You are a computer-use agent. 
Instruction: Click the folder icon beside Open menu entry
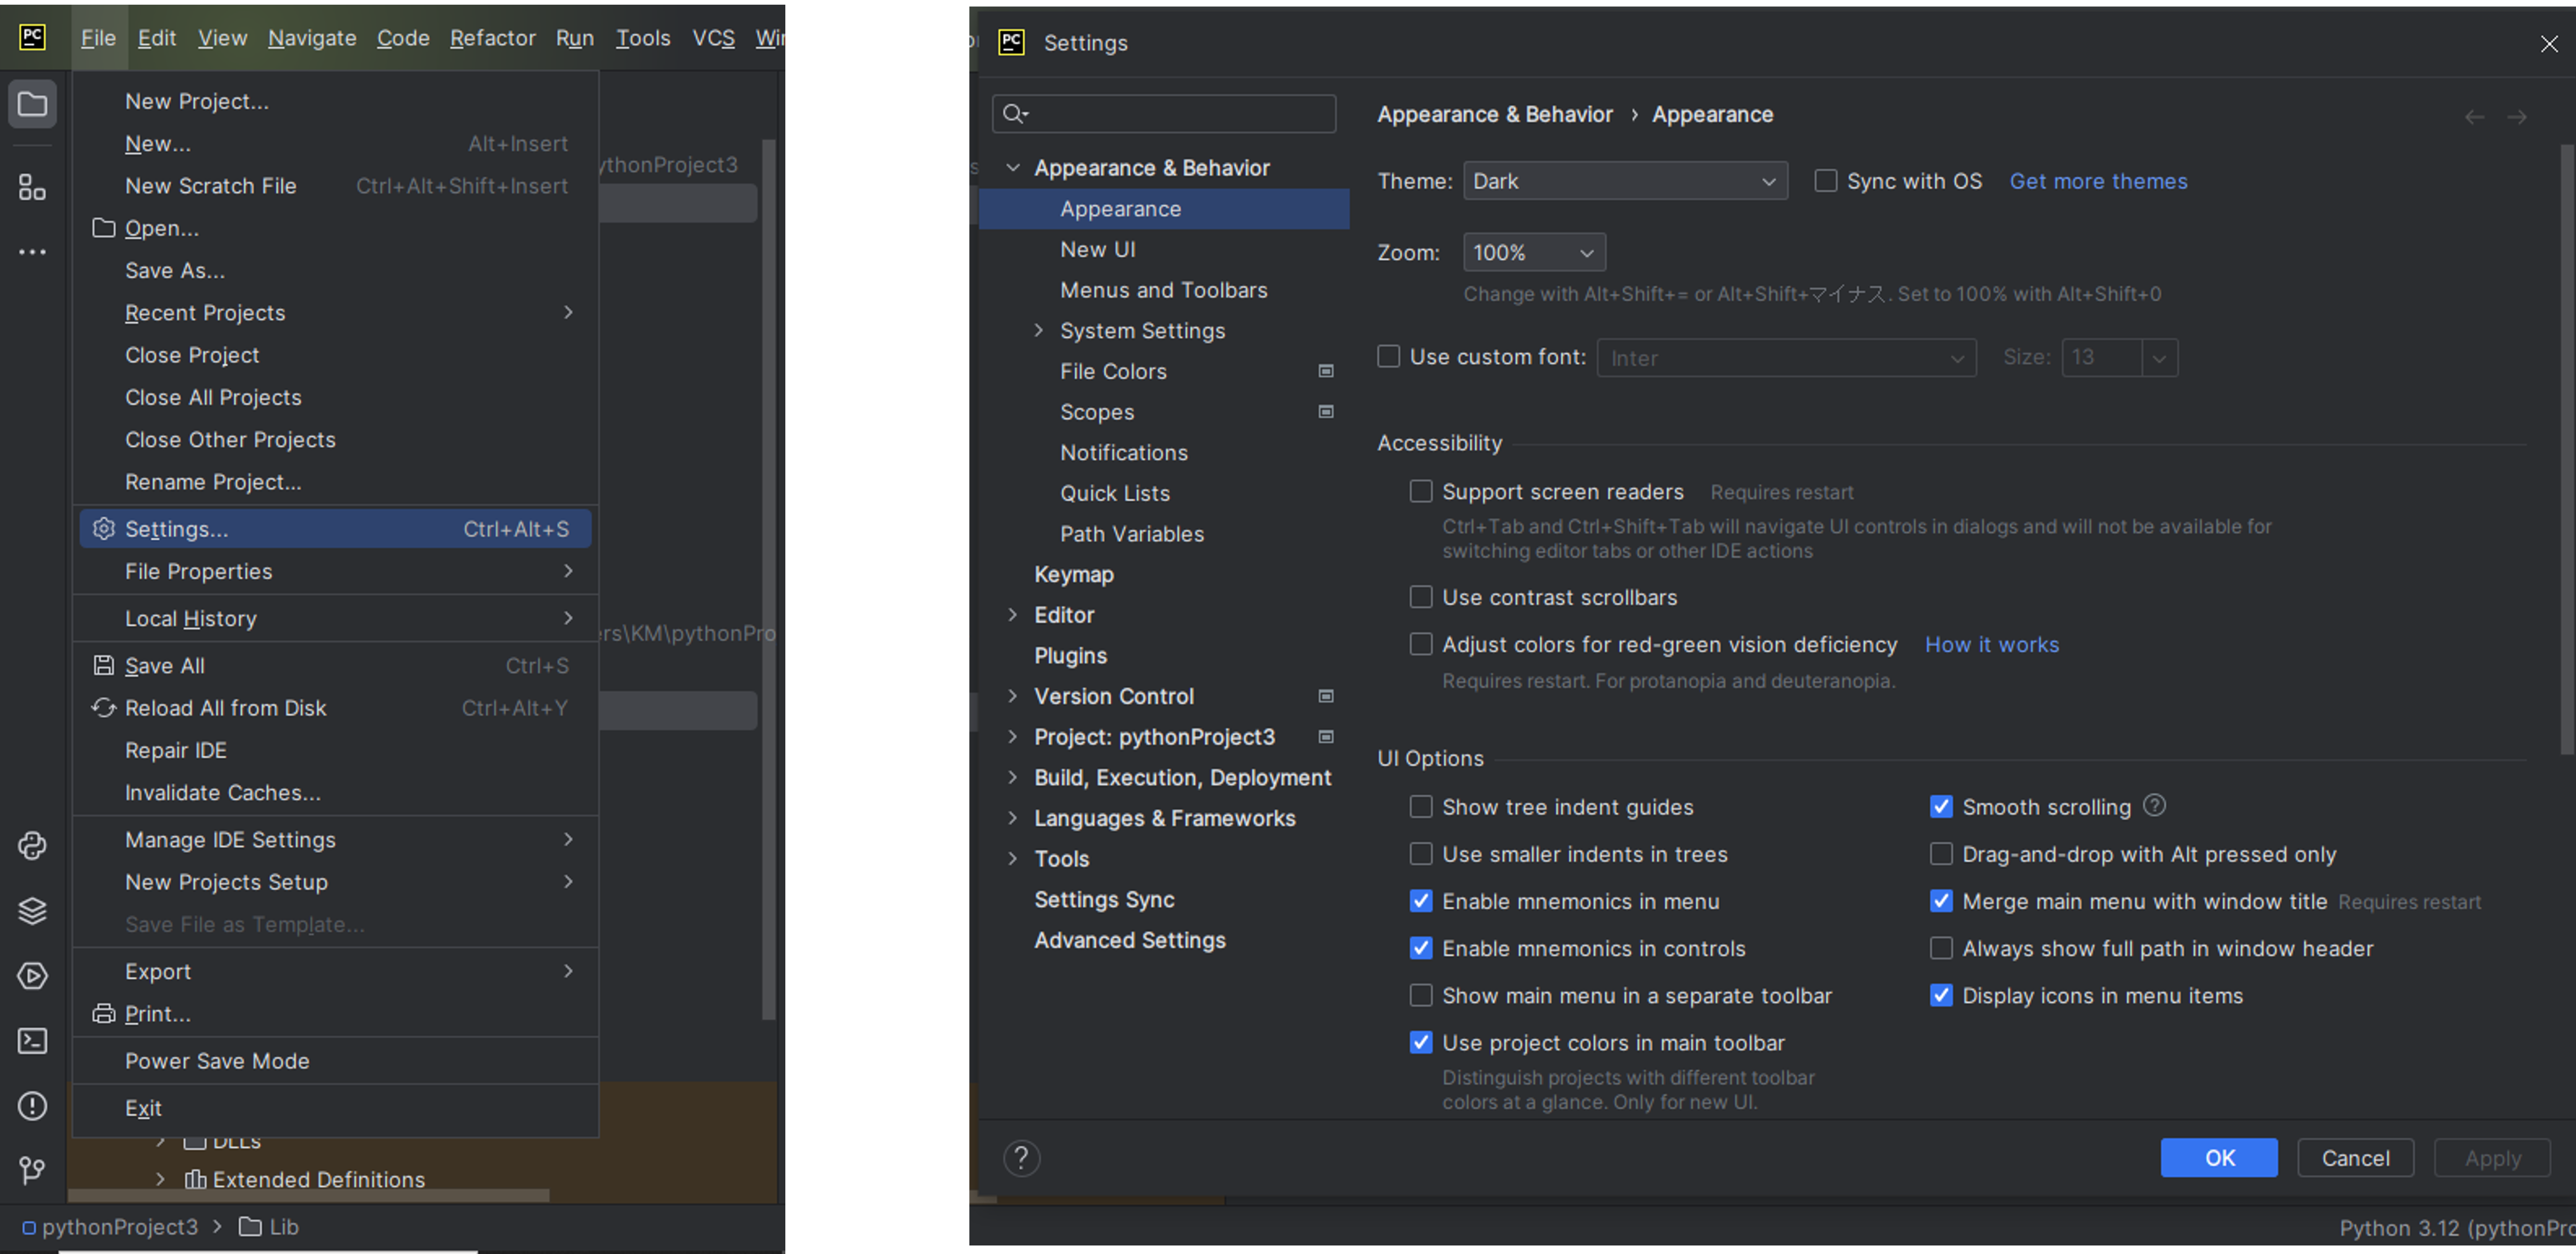(x=104, y=228)
